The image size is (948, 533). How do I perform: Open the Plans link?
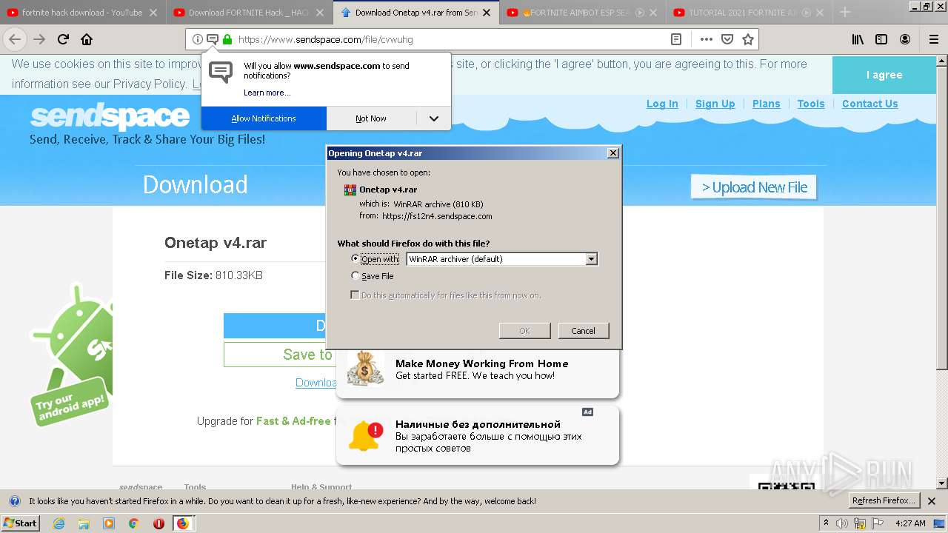(x=766, y=104)
